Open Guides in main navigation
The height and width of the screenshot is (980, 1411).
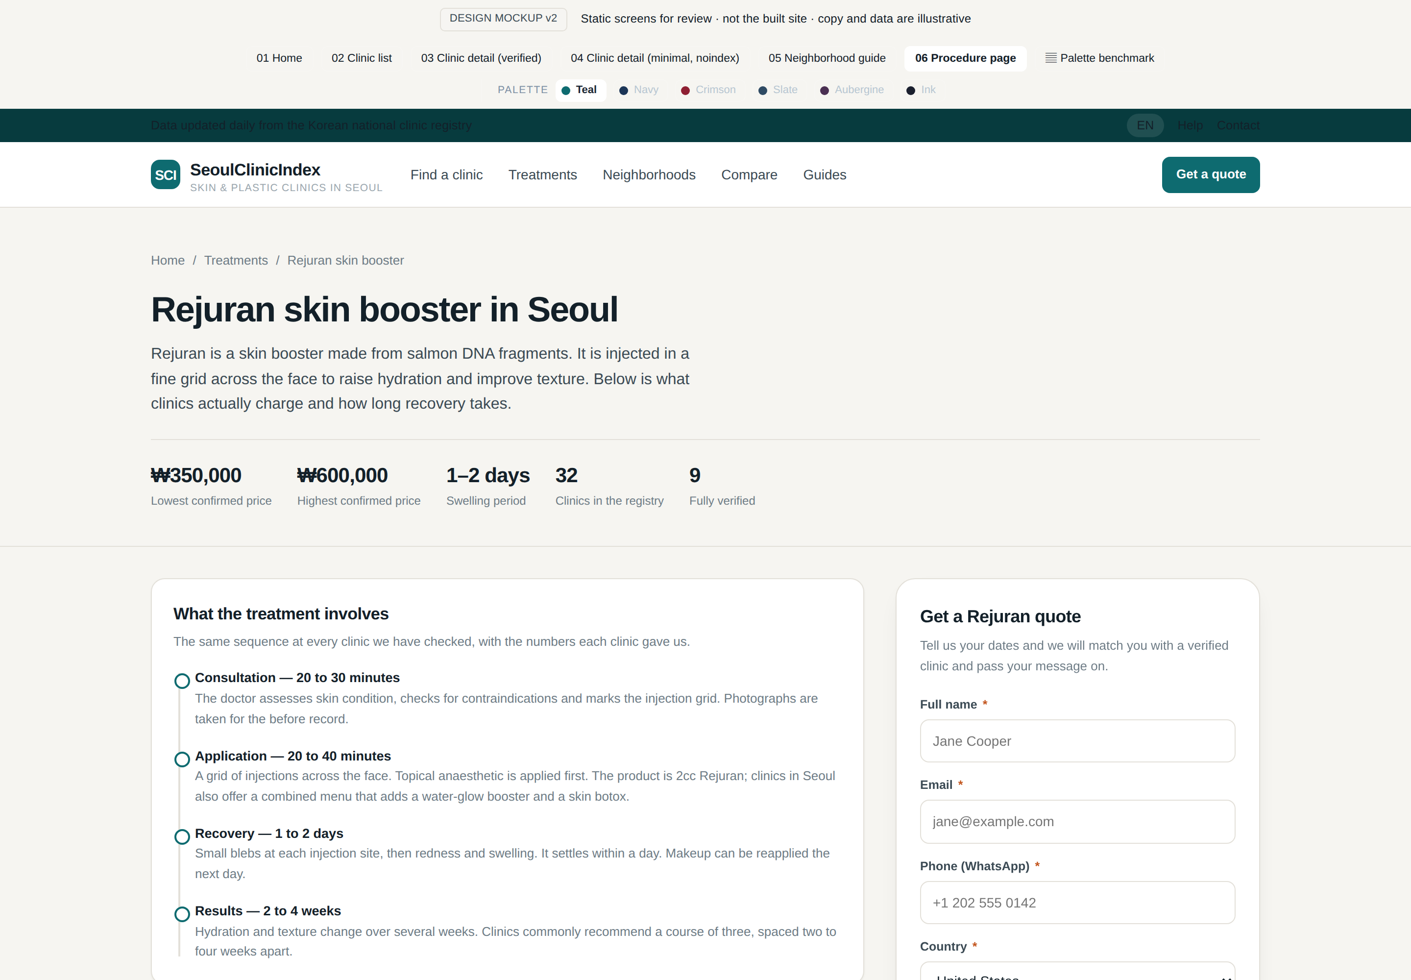click(825, 175)
